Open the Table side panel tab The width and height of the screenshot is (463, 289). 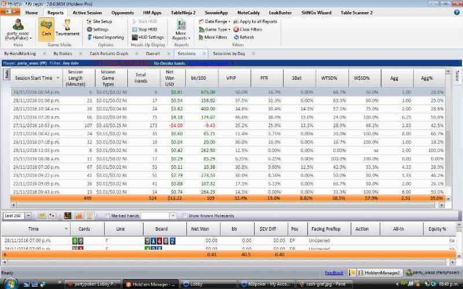pyautogui.click(x=457, y=76)
